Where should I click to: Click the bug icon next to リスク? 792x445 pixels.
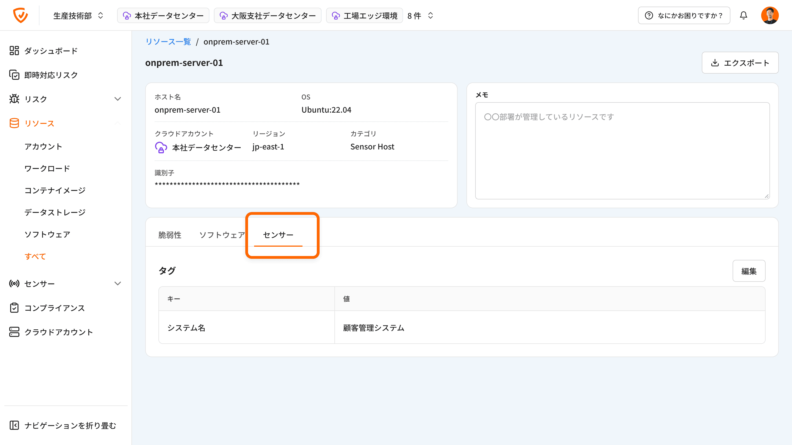(x=14, y=99)
